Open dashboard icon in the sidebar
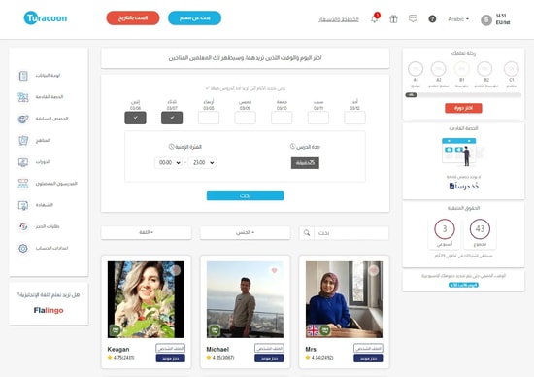The width and height of the screenshot is (534, 377). (x=23, y=76)
